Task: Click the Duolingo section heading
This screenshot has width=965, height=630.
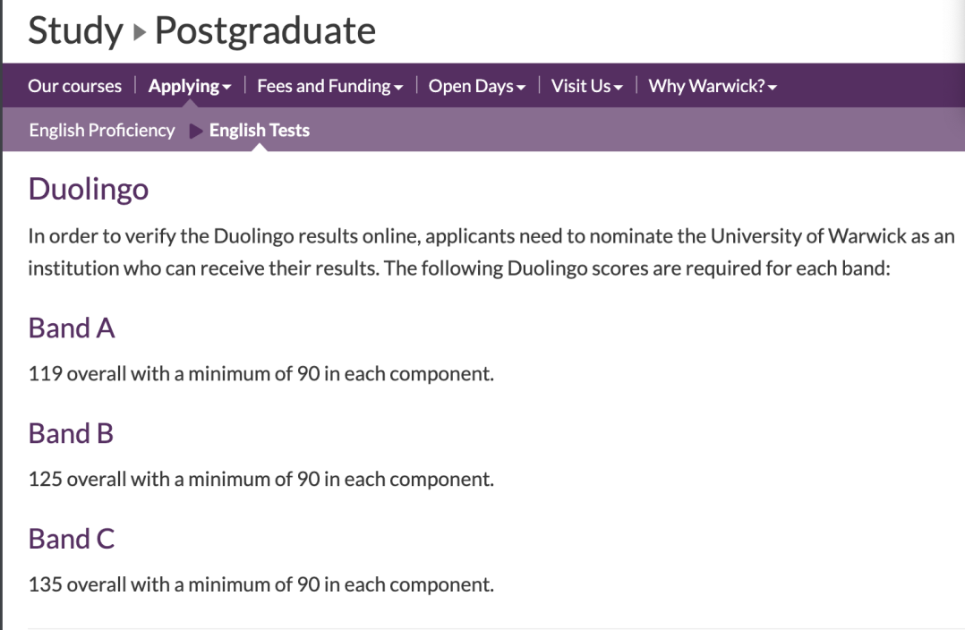Action: coord(89,189)
